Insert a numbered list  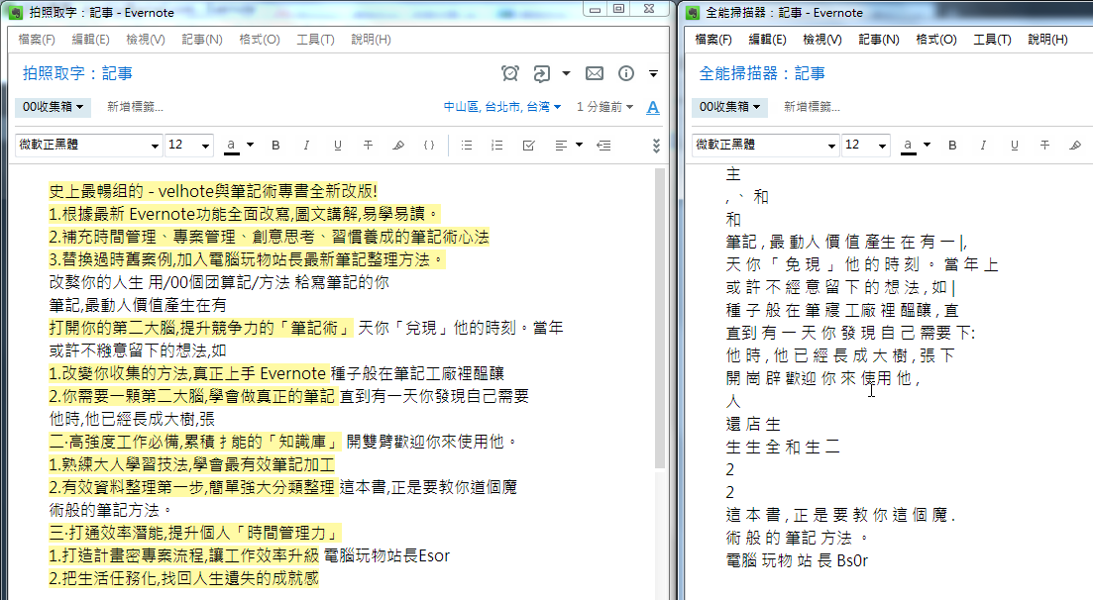coord(497,145)
